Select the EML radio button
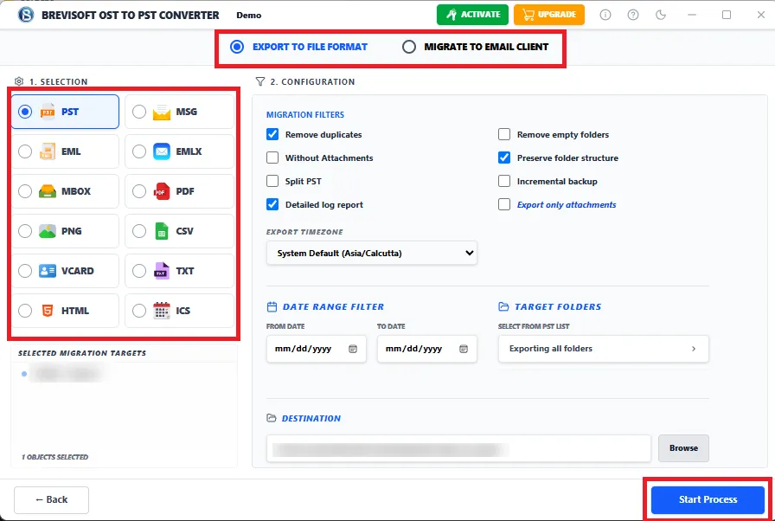 [x=25, y=151]
